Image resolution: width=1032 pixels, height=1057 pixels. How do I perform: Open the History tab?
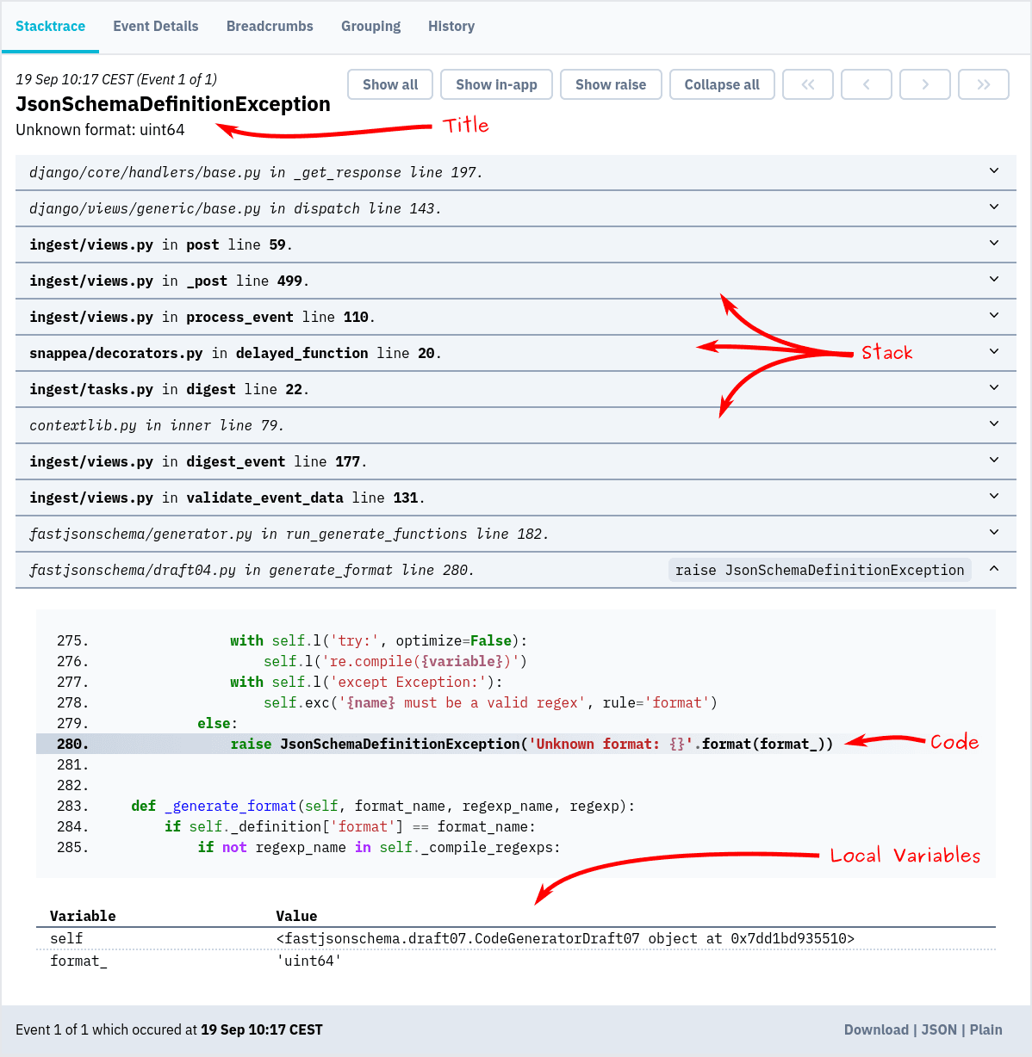(x=451, y=26)
